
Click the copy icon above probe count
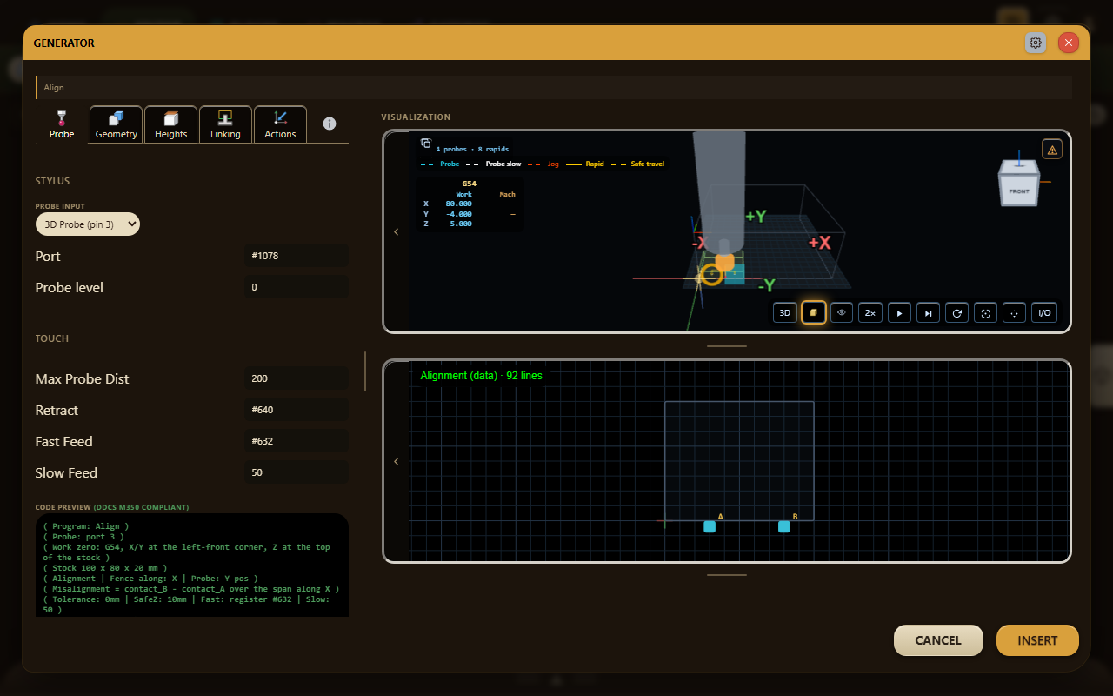coord(426,144)
